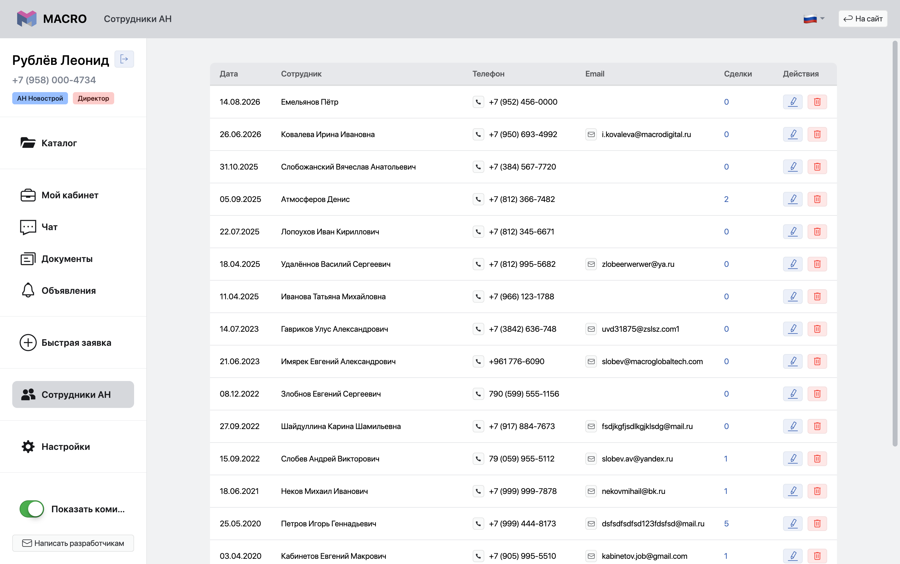
Task: Delete employee Злобнов Евгений Сергеевич
Action: point(817,394)
